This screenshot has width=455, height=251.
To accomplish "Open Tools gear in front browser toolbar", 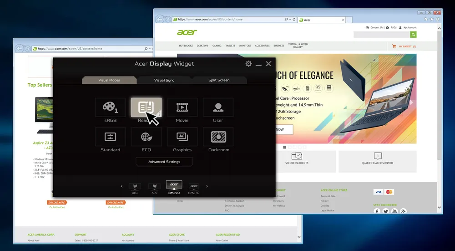I will pos(438,19).
